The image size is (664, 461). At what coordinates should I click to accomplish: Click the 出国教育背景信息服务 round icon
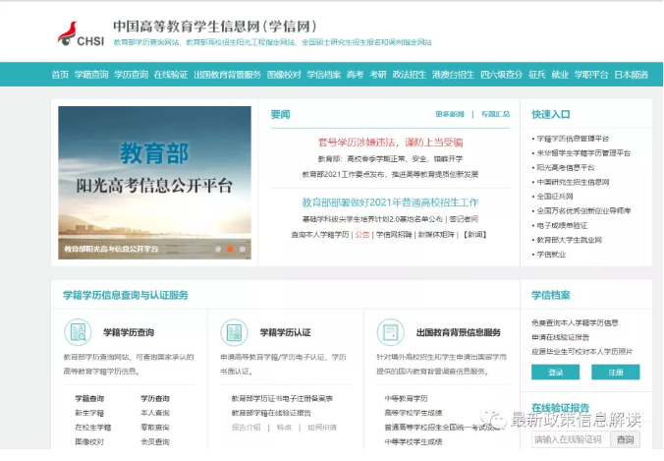point(390,332)
